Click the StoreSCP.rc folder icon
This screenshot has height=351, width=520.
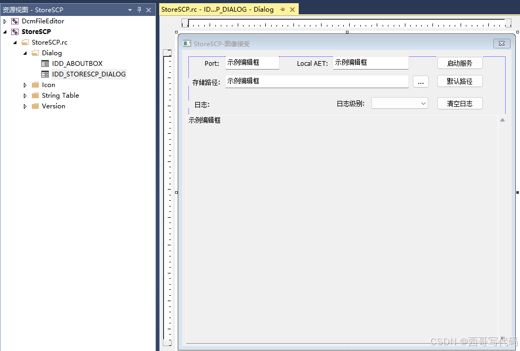click(25, 42)
